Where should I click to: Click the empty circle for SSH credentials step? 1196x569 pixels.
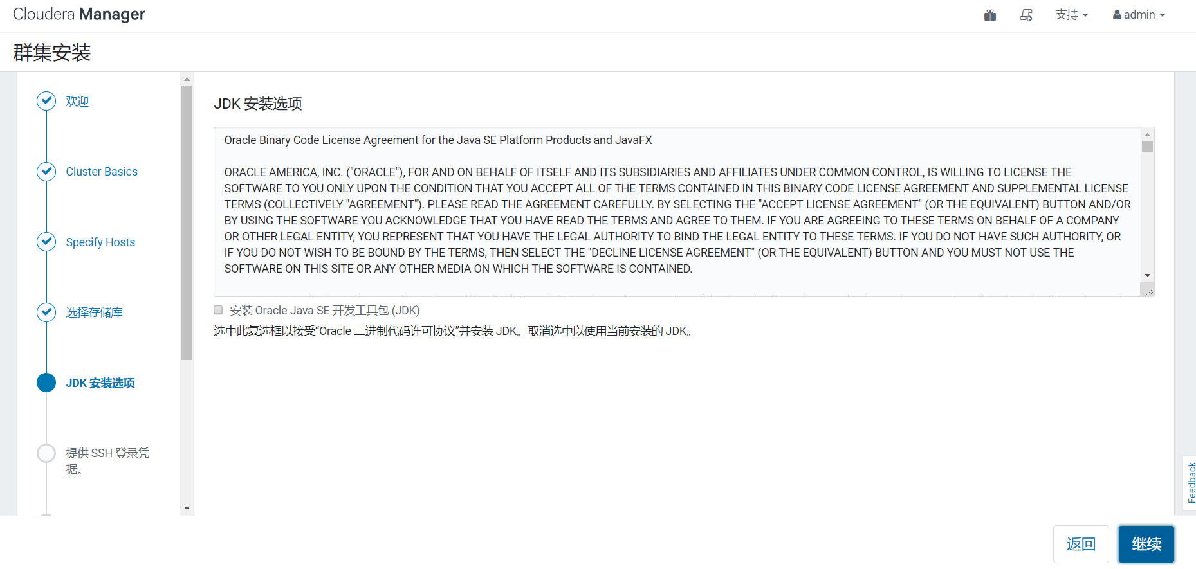pyautogui.click(x=46, y=453)
